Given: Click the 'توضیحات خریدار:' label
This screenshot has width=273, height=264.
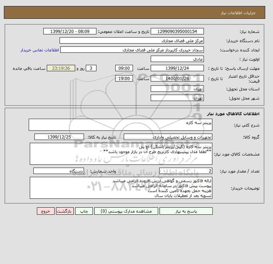Looking at the screenshot, I should point(245,188).
